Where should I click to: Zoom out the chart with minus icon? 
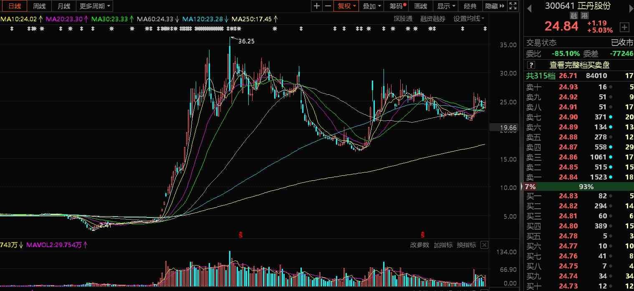328,6
